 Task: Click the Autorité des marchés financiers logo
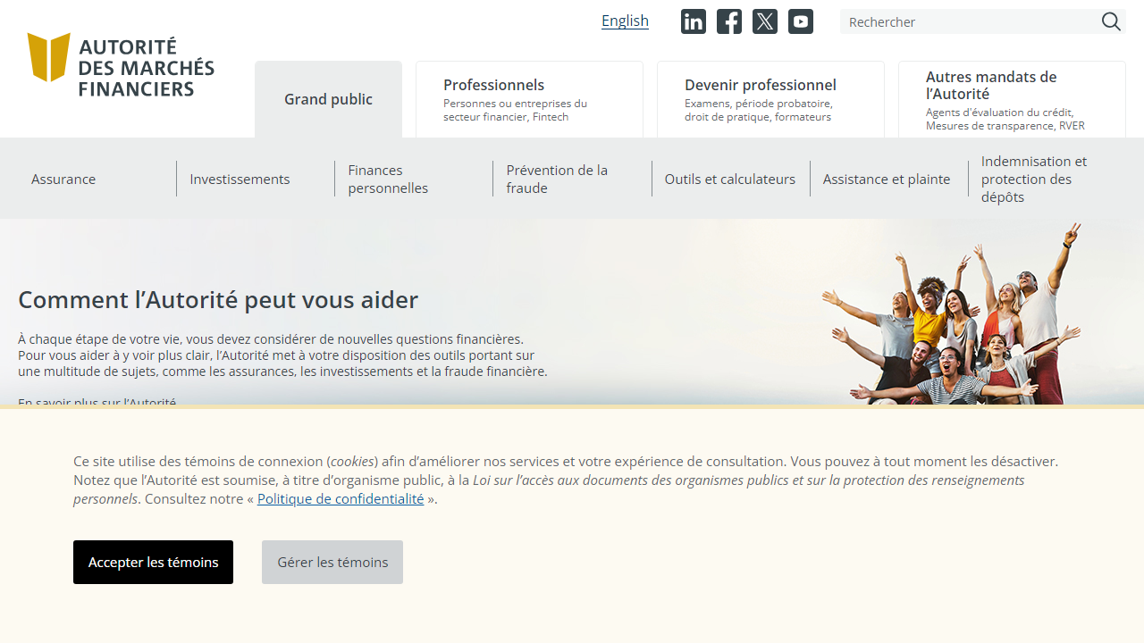121,67
